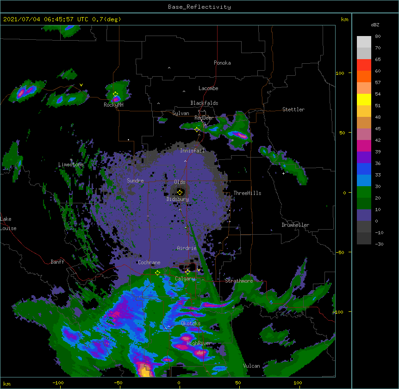This screenshot has height=389, width=399.
Task: Click the Didsbury town label
Action: [x=178, y=199]
